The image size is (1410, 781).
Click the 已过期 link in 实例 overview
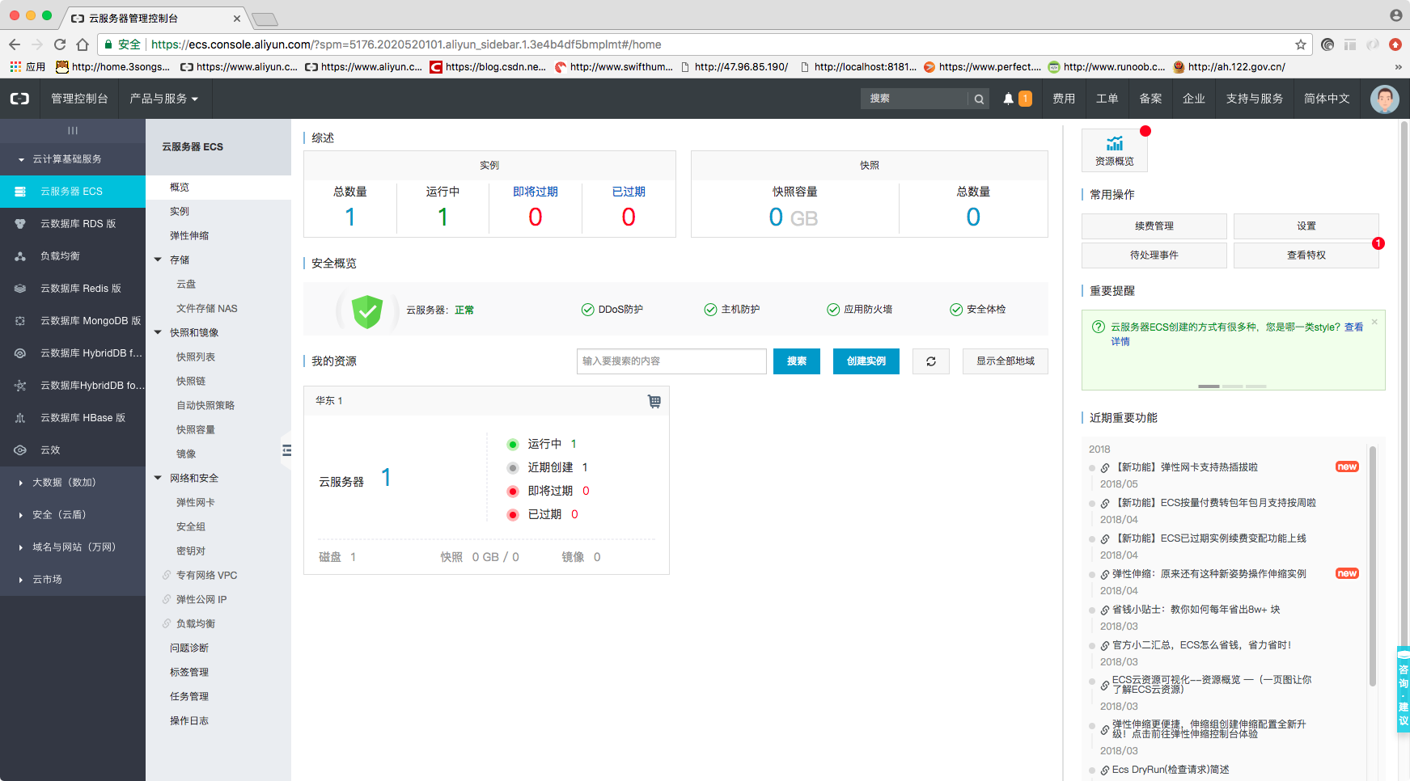629,192
